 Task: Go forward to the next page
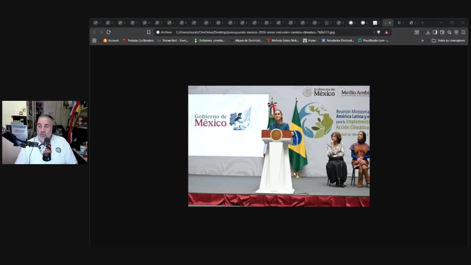click(101, 32)
